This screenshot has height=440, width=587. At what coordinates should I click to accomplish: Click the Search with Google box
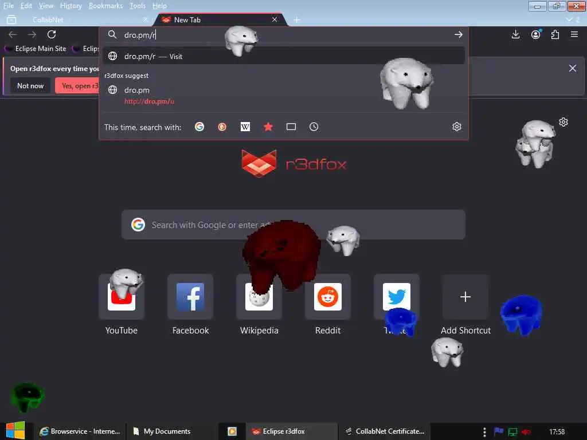coord(293,225)
